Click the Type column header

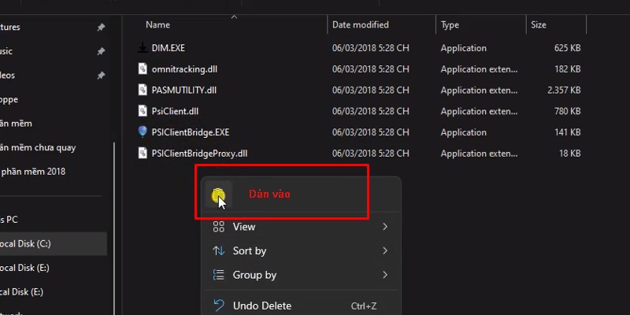[450, 25]
